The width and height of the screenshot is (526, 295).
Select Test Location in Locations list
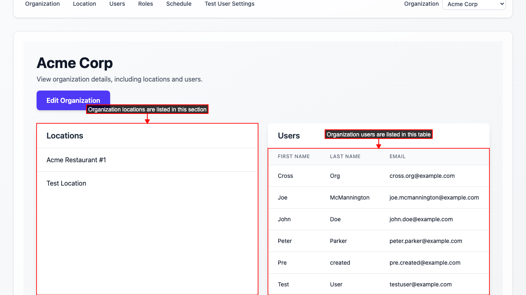[x=66, y=183]
